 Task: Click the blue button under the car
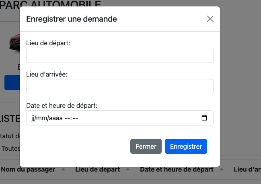(12, 83)
